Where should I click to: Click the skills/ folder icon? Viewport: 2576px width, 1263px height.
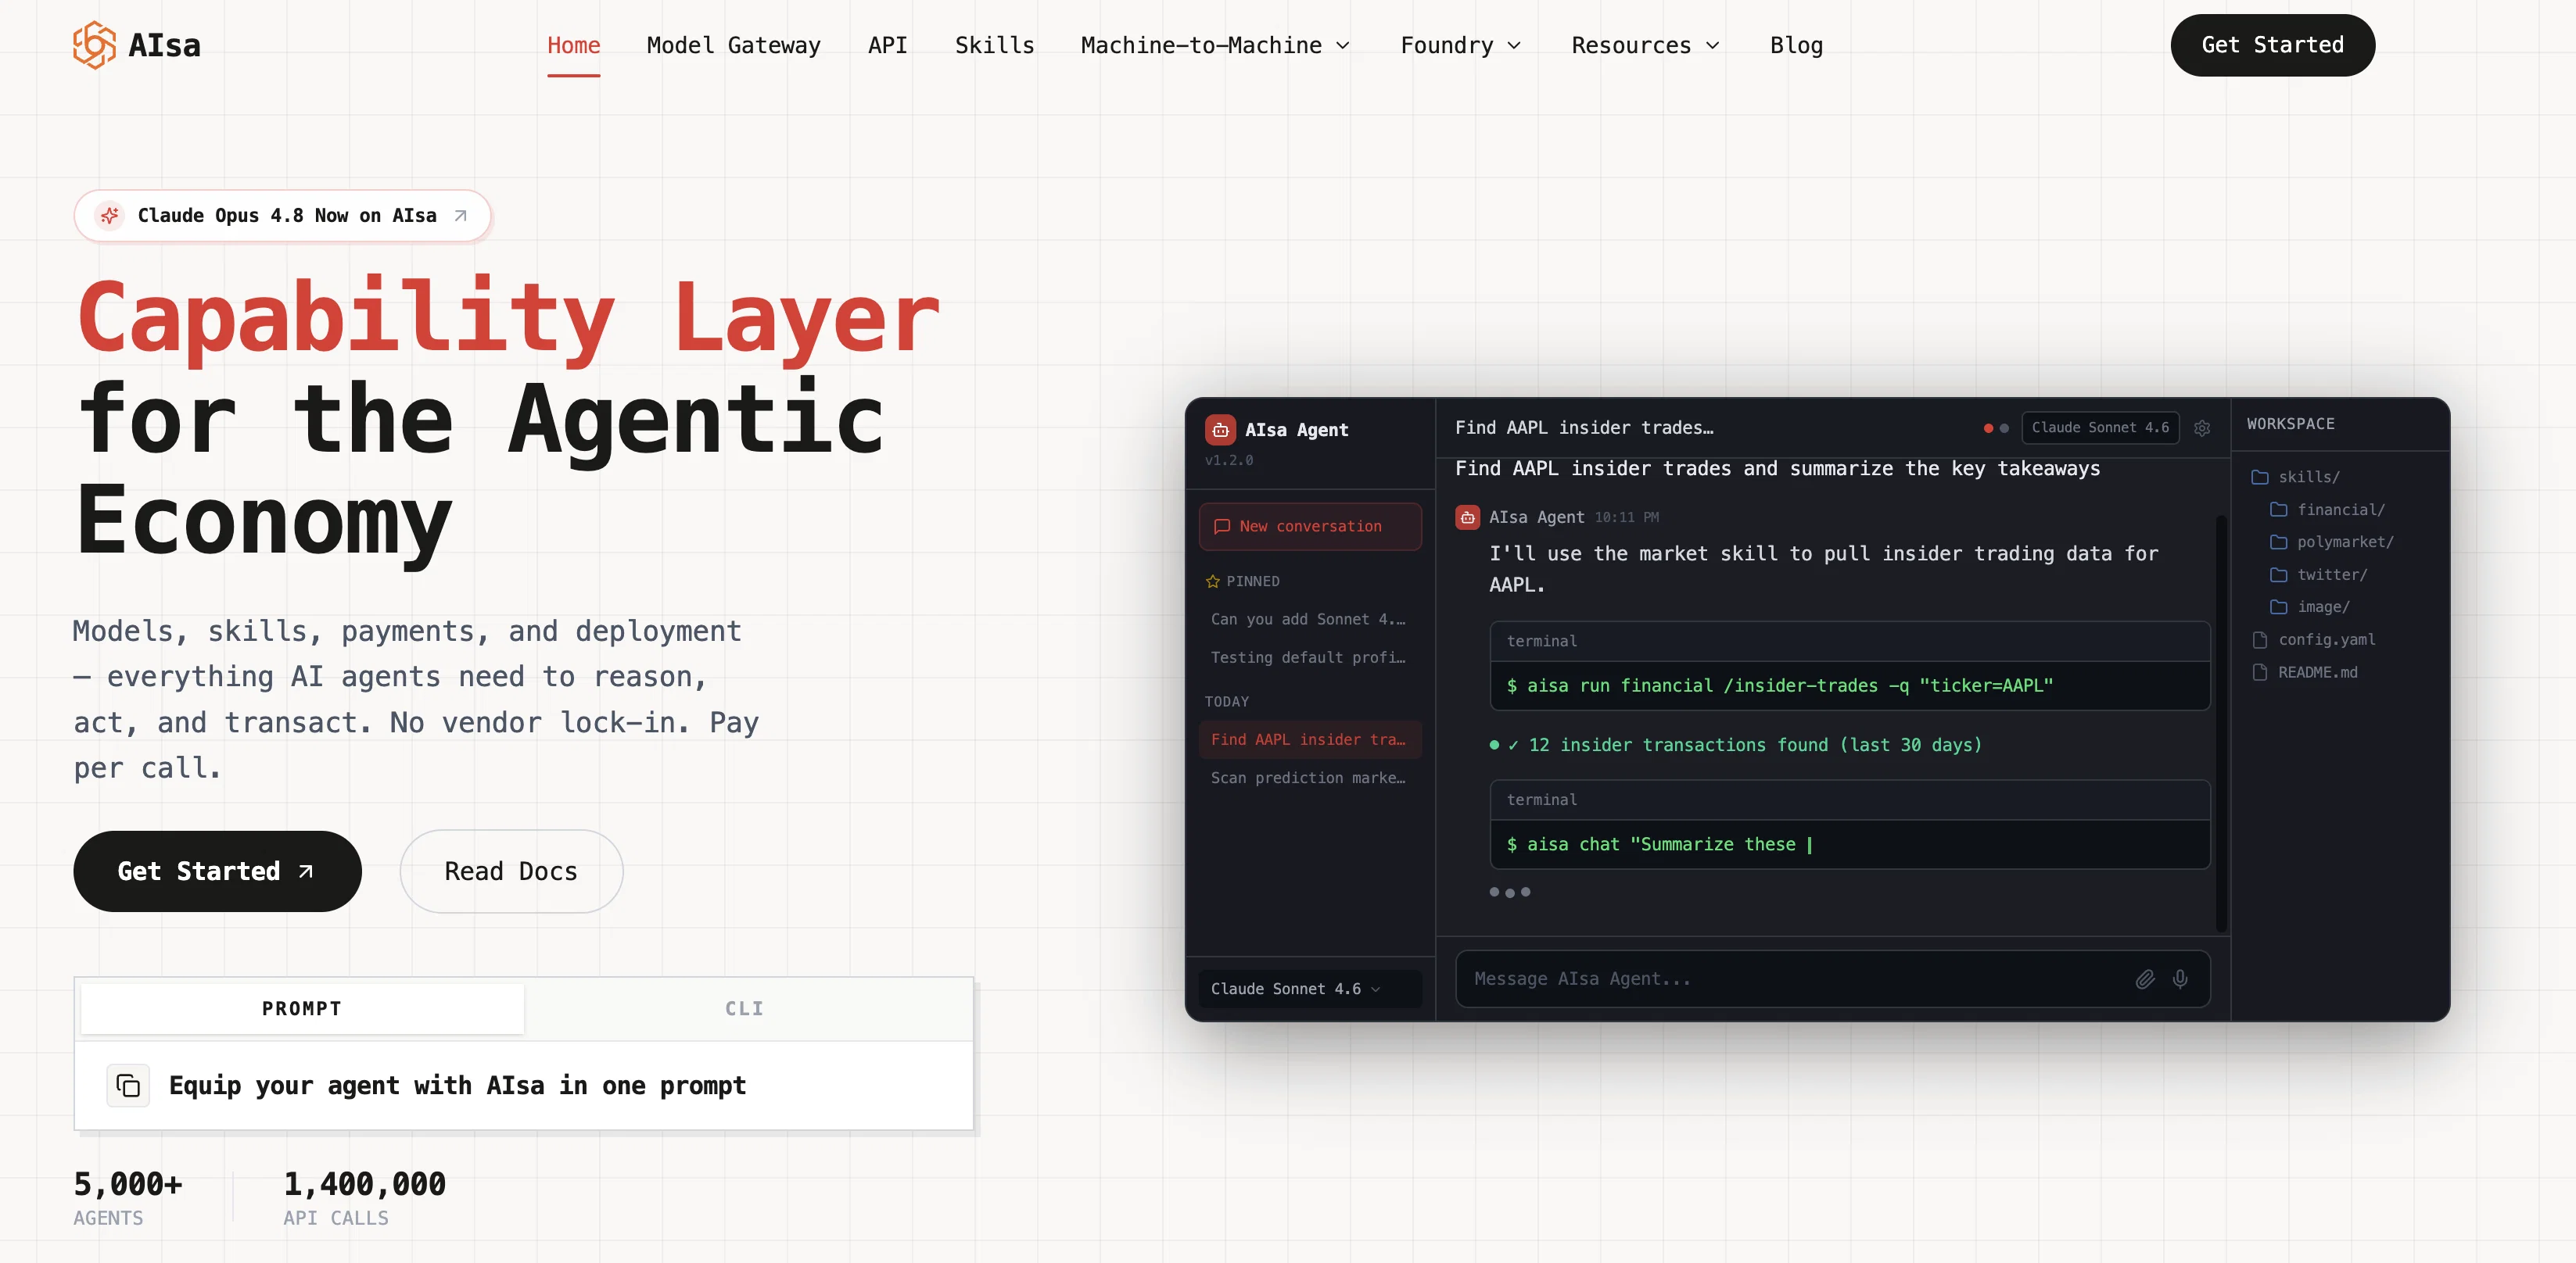(2260, 478)
